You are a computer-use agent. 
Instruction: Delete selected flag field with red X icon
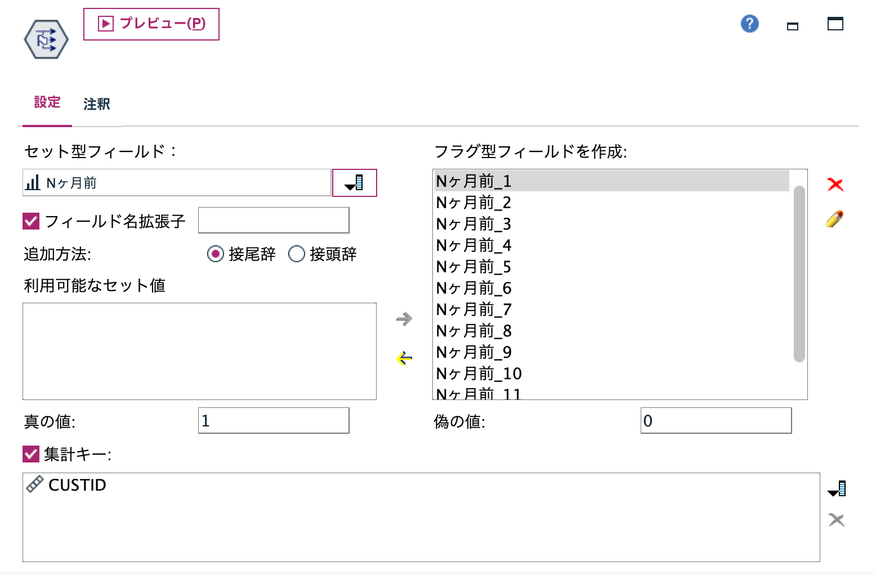point(835,185)
